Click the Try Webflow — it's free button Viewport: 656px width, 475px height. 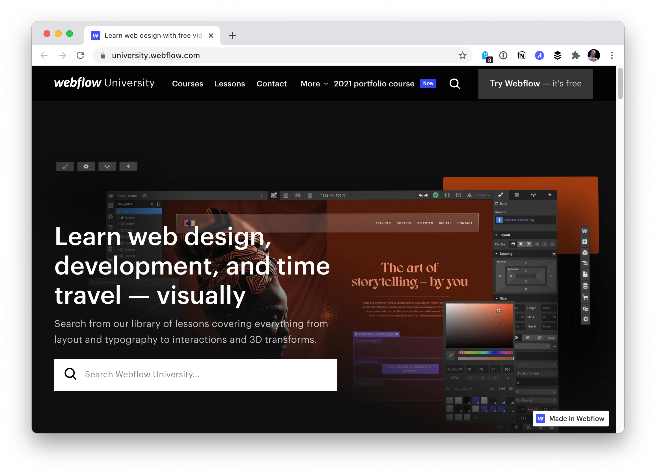tap(535, 84)
